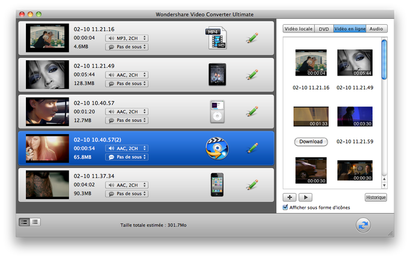Click list thumbnail of 02-10 10.40.57
410x259 pixels.
(x=47, y=112)
